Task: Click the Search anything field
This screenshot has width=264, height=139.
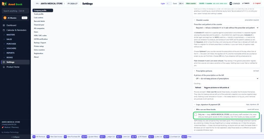Action: pyautogui.click(x=15, y=11)
